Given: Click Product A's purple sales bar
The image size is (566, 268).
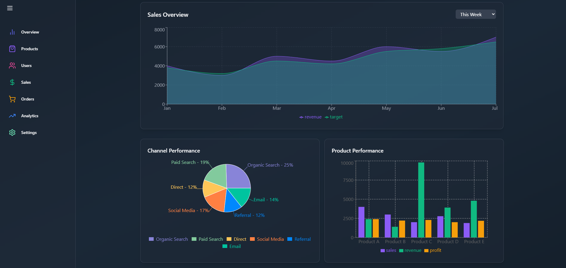Looking at the screenshot, I should [361, 222].
